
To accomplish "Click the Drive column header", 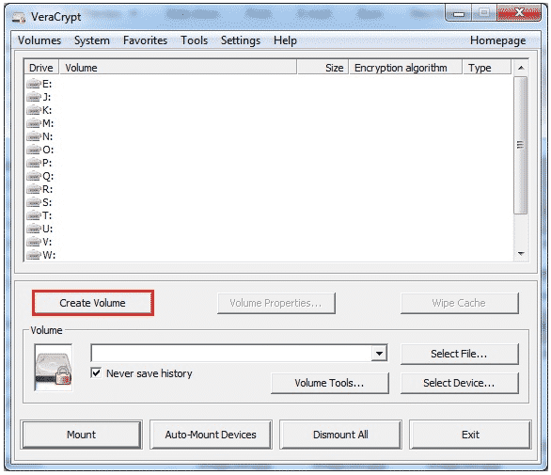I will [41, 68].
